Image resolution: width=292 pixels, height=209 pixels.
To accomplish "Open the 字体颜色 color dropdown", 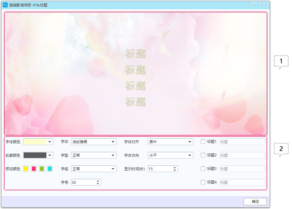I will pyautogui.click(x=38, y=142).
